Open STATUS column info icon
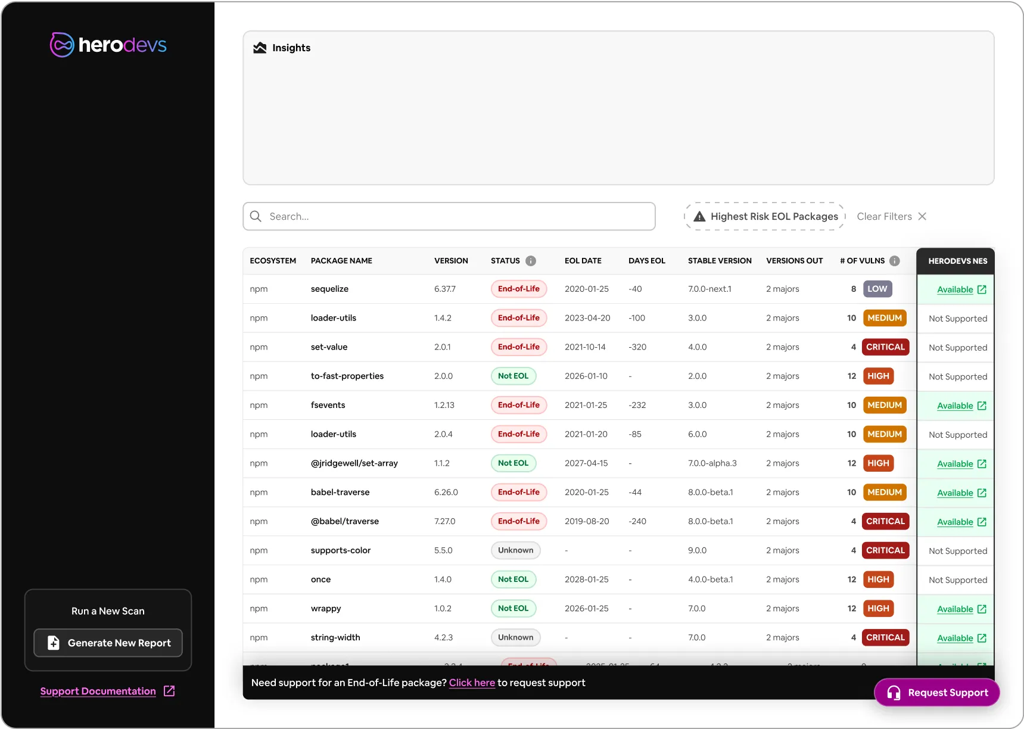1024x729 pixels. [531, 261]
